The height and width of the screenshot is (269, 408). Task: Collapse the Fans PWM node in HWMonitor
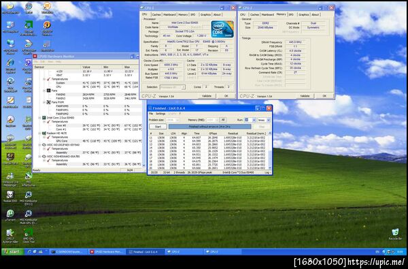(x=44, y=102)
